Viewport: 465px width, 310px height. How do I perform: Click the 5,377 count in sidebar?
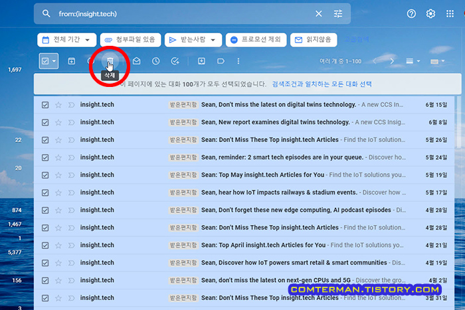[15, 252]
